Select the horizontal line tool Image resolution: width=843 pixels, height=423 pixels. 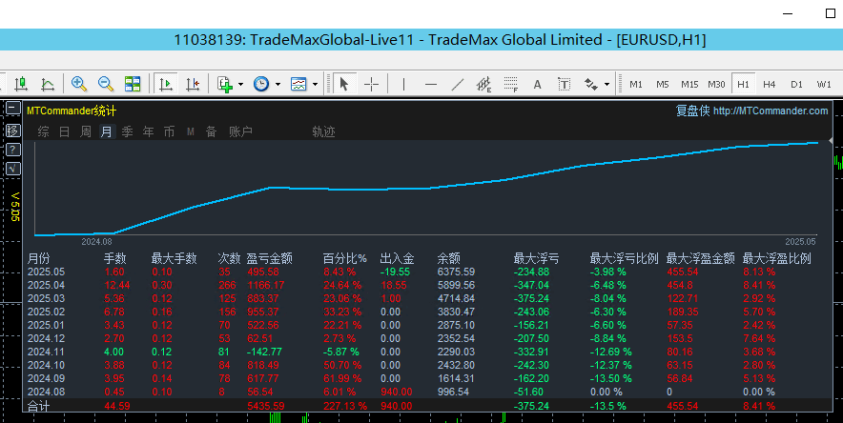click(430, 84)
